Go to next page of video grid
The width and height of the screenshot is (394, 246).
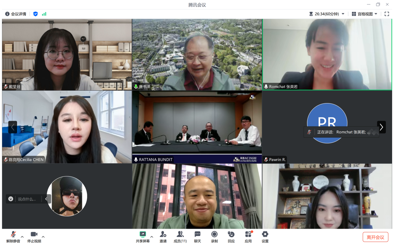[381, 127]
